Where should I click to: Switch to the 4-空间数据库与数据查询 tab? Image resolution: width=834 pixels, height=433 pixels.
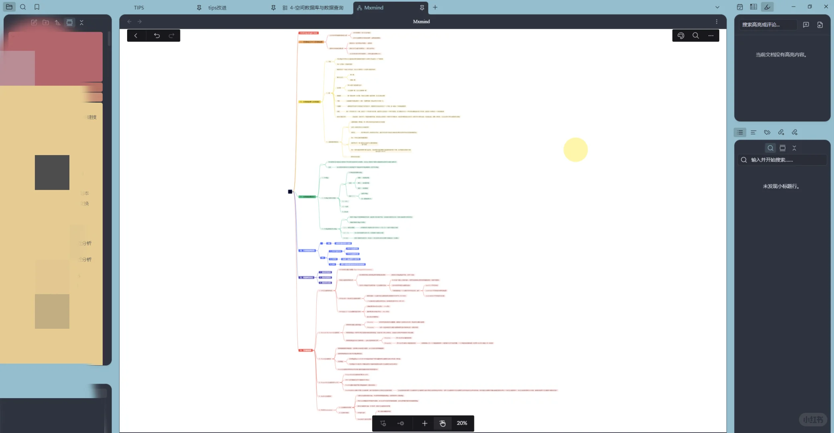click(316, 8)
